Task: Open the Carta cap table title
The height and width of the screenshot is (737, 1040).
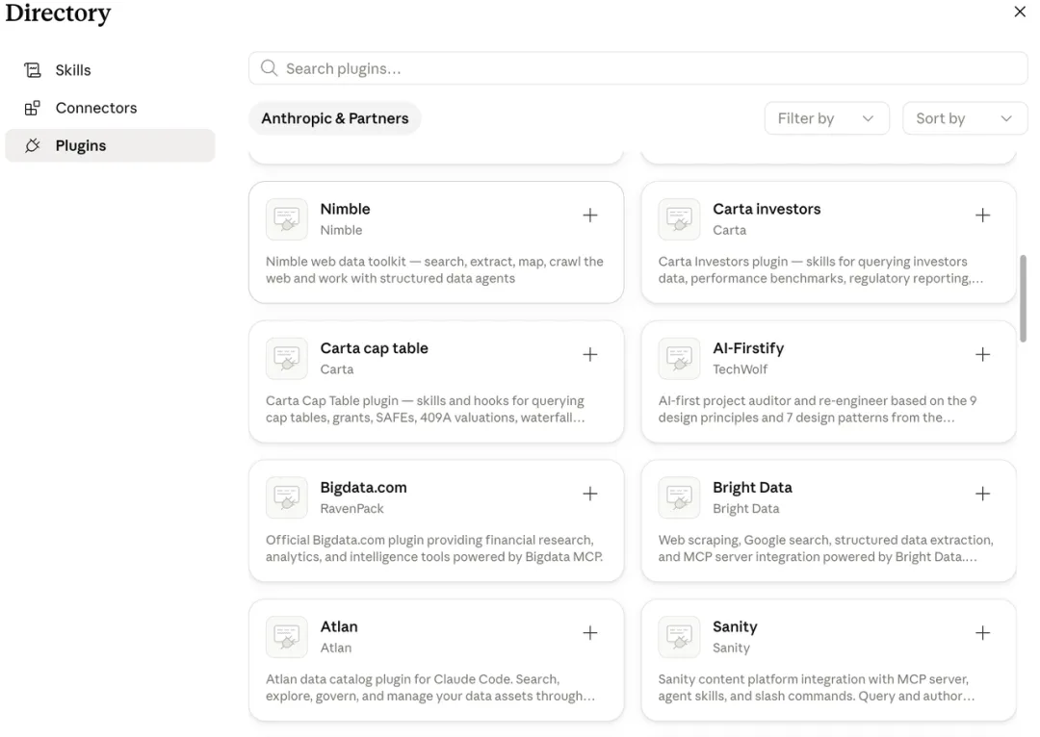Action: tap(374, 348)
